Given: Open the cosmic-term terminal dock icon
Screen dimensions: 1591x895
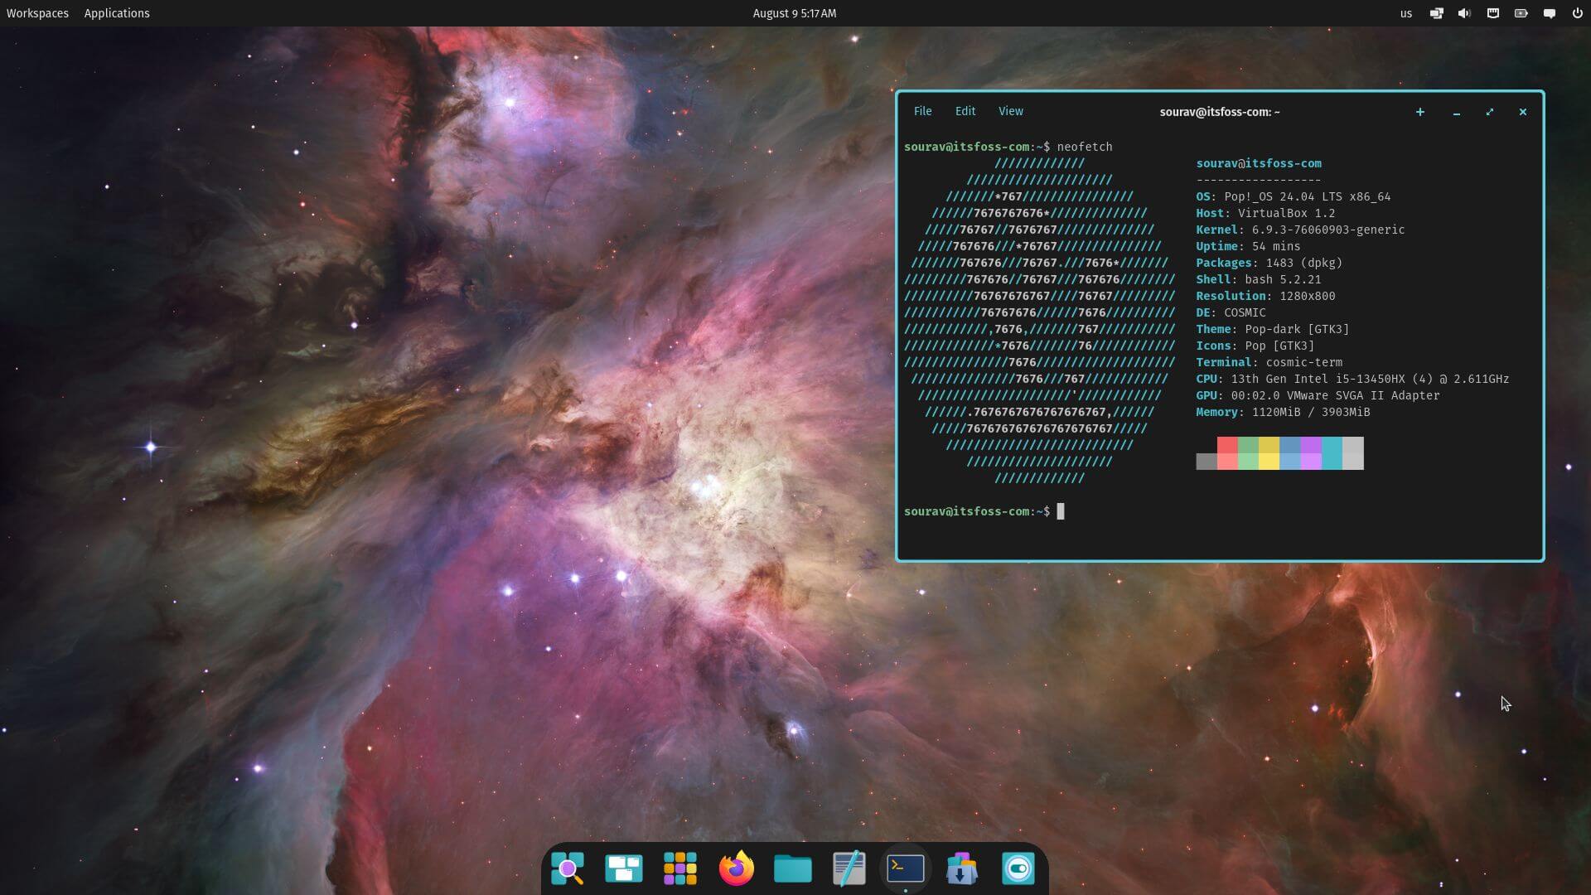Looking at the screenshot, I should [905, 868].
